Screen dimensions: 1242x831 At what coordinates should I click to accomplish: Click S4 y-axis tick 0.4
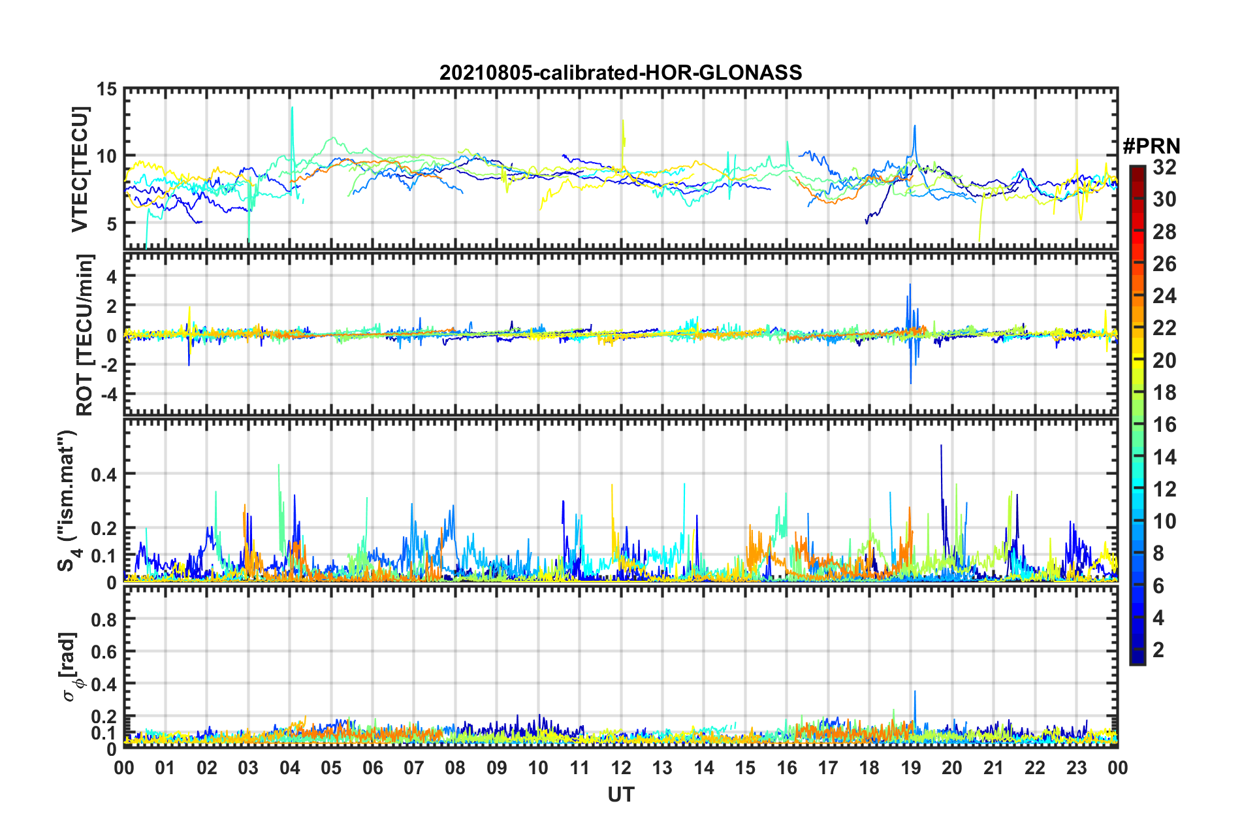(104, 475)
